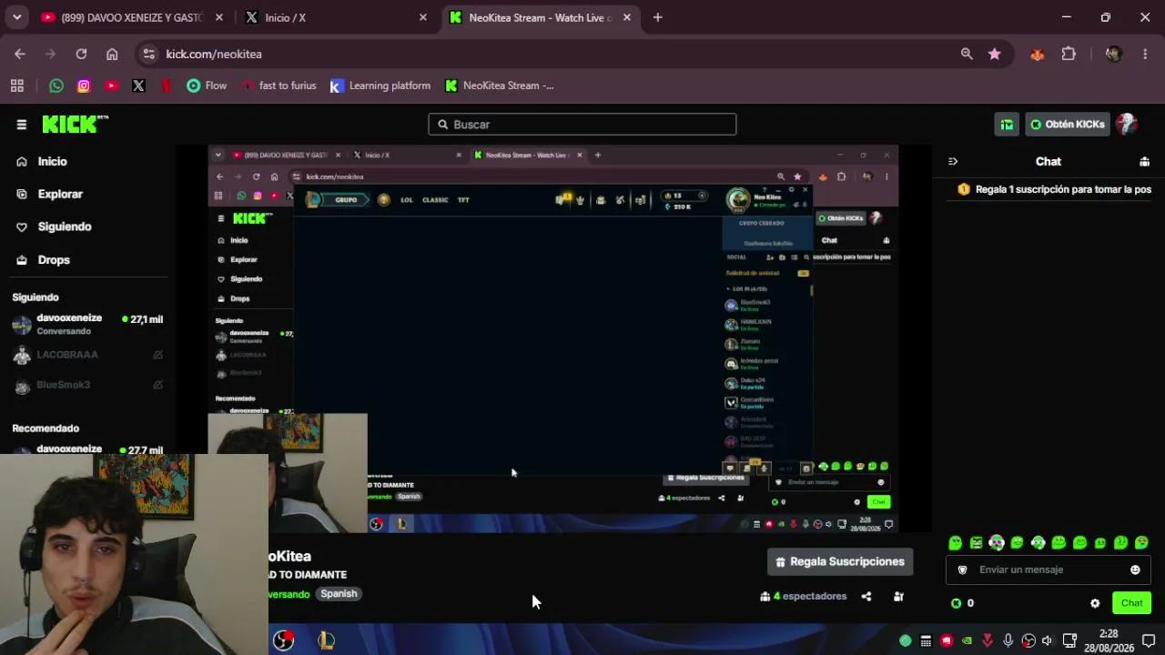Open site information icon in address bar
The height and width of the screenshot is (655, 1165).
(x=149, y=54)
